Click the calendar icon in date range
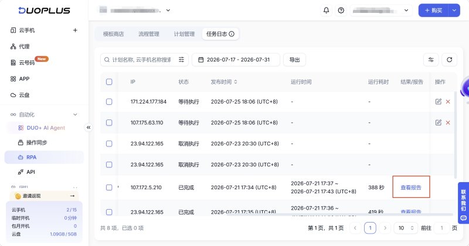The image size is (469, 246). [201, 60]
